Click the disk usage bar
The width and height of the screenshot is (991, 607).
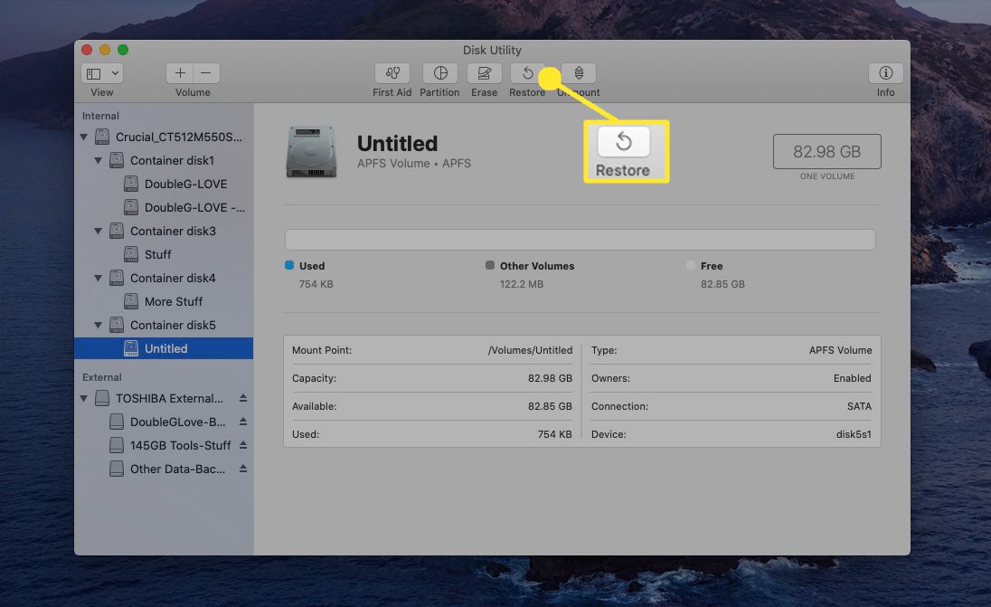click(x=580, y=240)
